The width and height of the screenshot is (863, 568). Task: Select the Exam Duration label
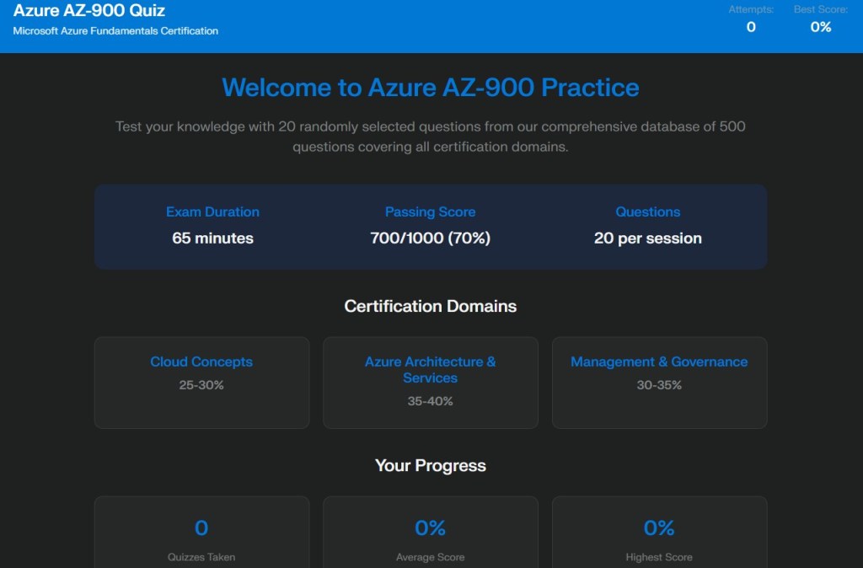coord(212,212)
